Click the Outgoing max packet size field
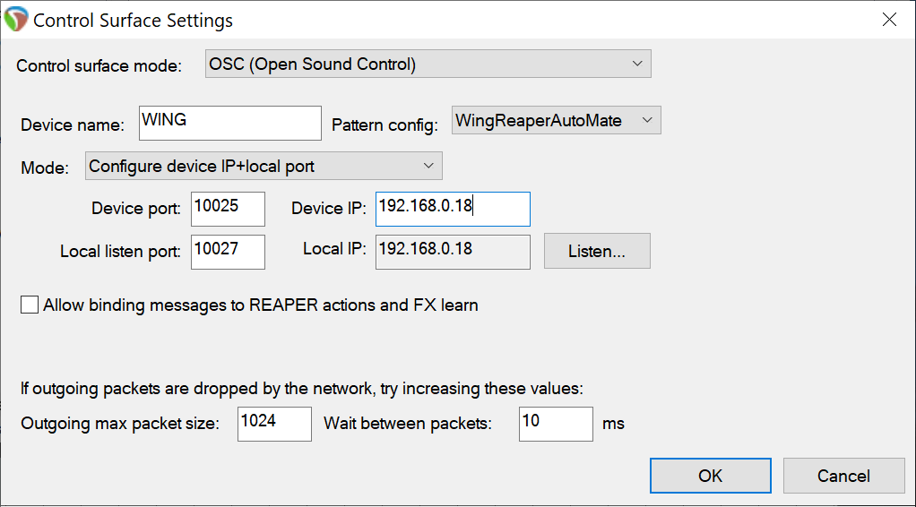 274,424
